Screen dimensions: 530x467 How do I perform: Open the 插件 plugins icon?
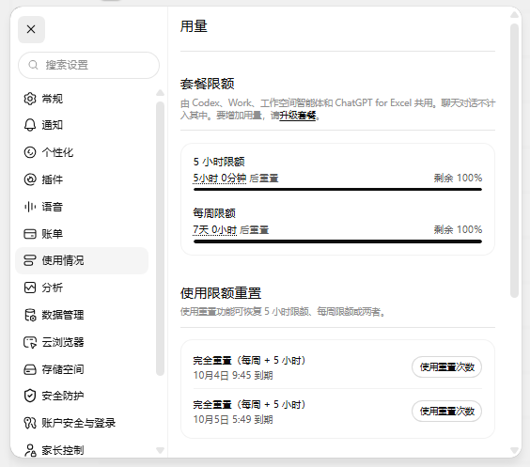[x=30, y=179]
